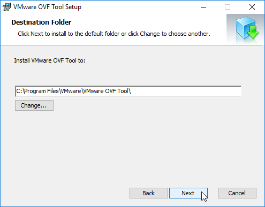
Task: Go Back to the previous setup step
Action: click(149, 193)
